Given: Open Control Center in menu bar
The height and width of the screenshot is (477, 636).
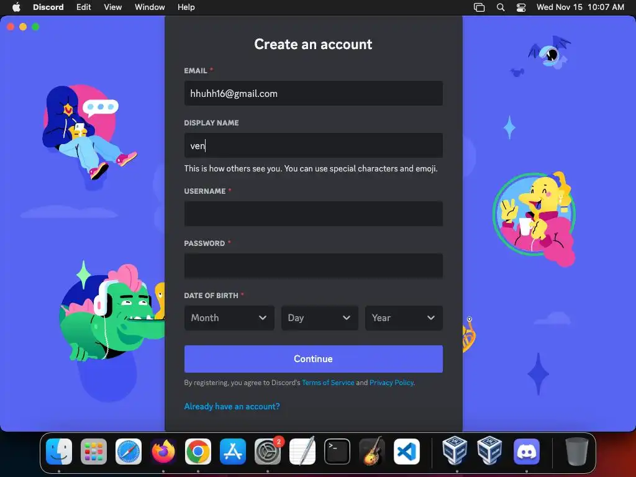Looking at the screenshot, I should point(521,7).
